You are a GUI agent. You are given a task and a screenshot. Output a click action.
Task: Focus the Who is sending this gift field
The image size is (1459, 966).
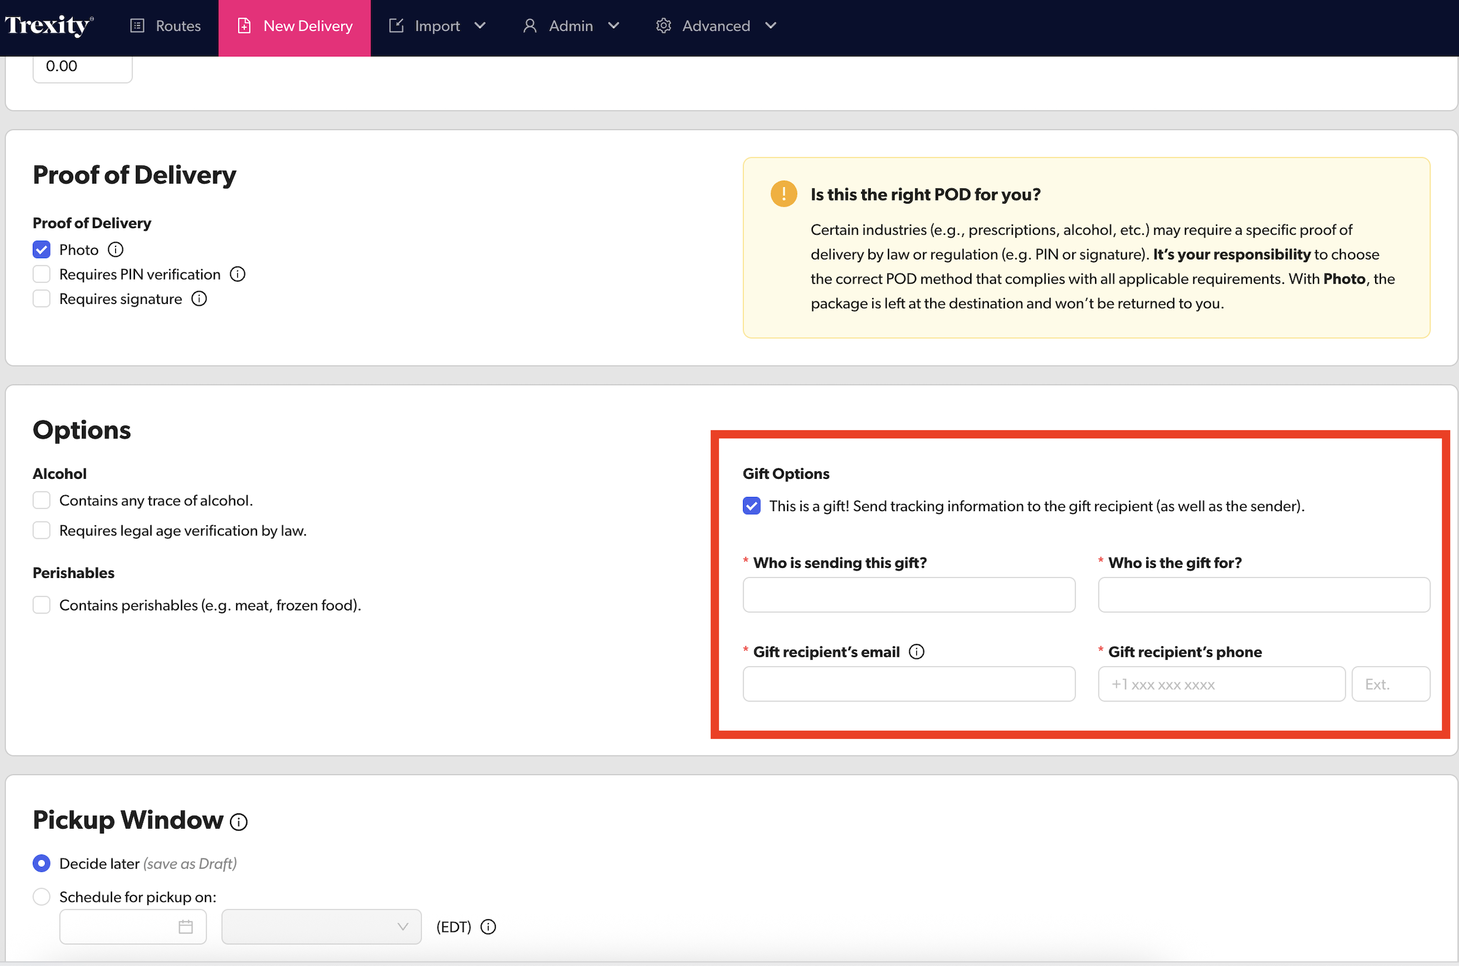click(909, 595)
